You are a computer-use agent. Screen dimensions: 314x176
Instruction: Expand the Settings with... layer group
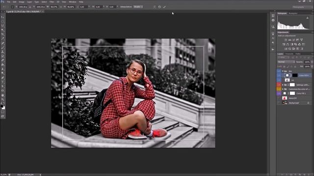(x=283, y=85)
